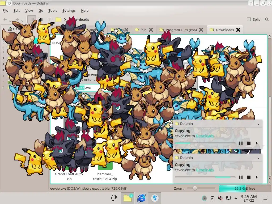Click the folder icon in the location bar
The height and width of the screenshot is (204, 272).
click(x=58, y=19)
